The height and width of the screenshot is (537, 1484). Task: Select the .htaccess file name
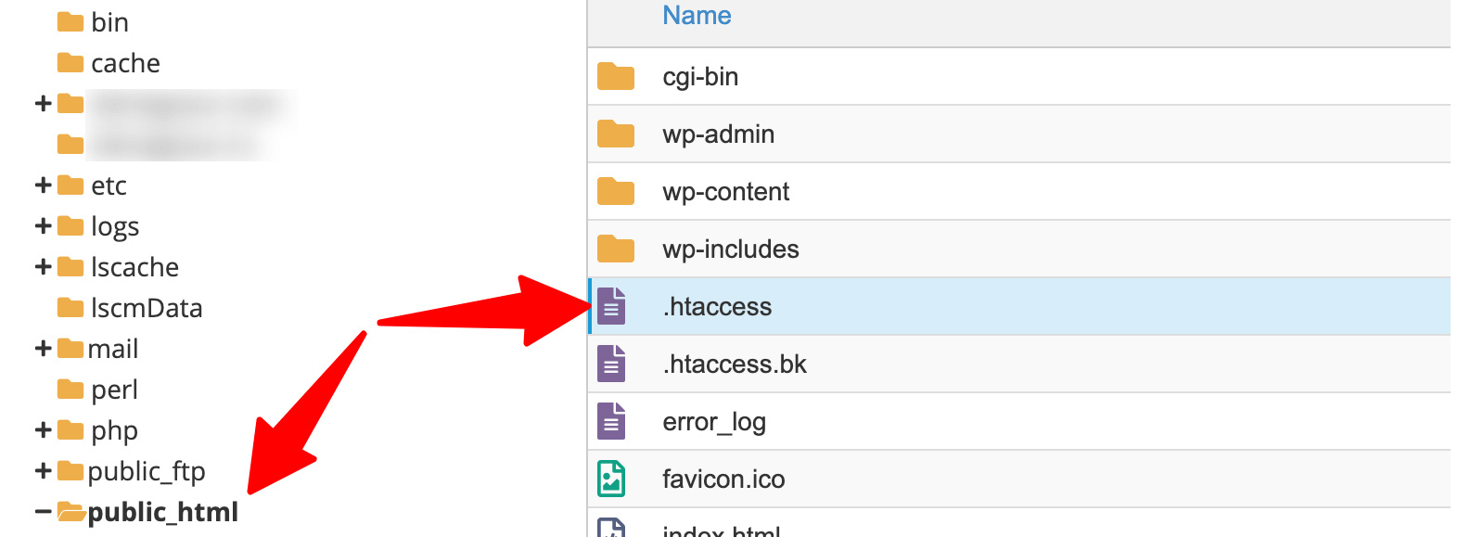click(717, 307)
